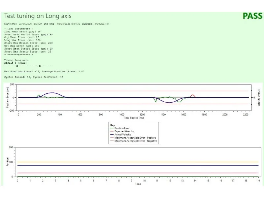
Task: Select the Start Time value 03/04/2026 15:01:09
Action: [x=30, y=24]
